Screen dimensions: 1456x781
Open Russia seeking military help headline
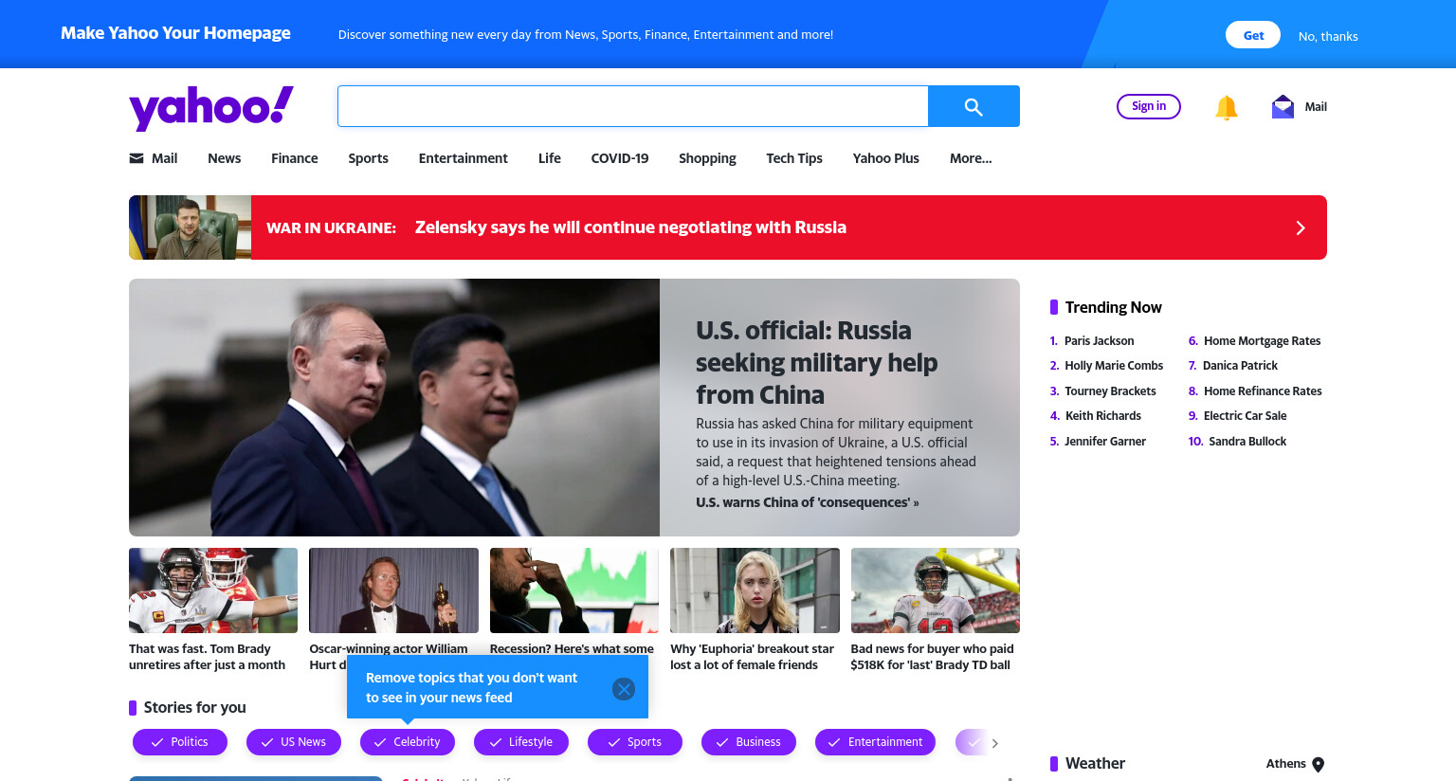(816, 362)
